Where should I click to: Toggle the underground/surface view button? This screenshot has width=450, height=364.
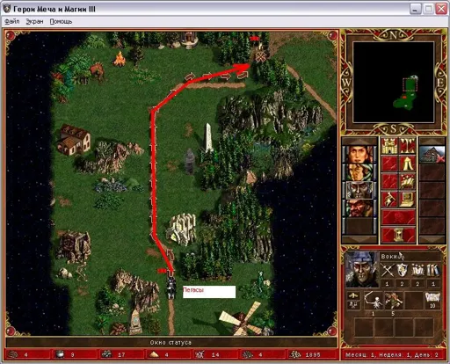(407, 146)
